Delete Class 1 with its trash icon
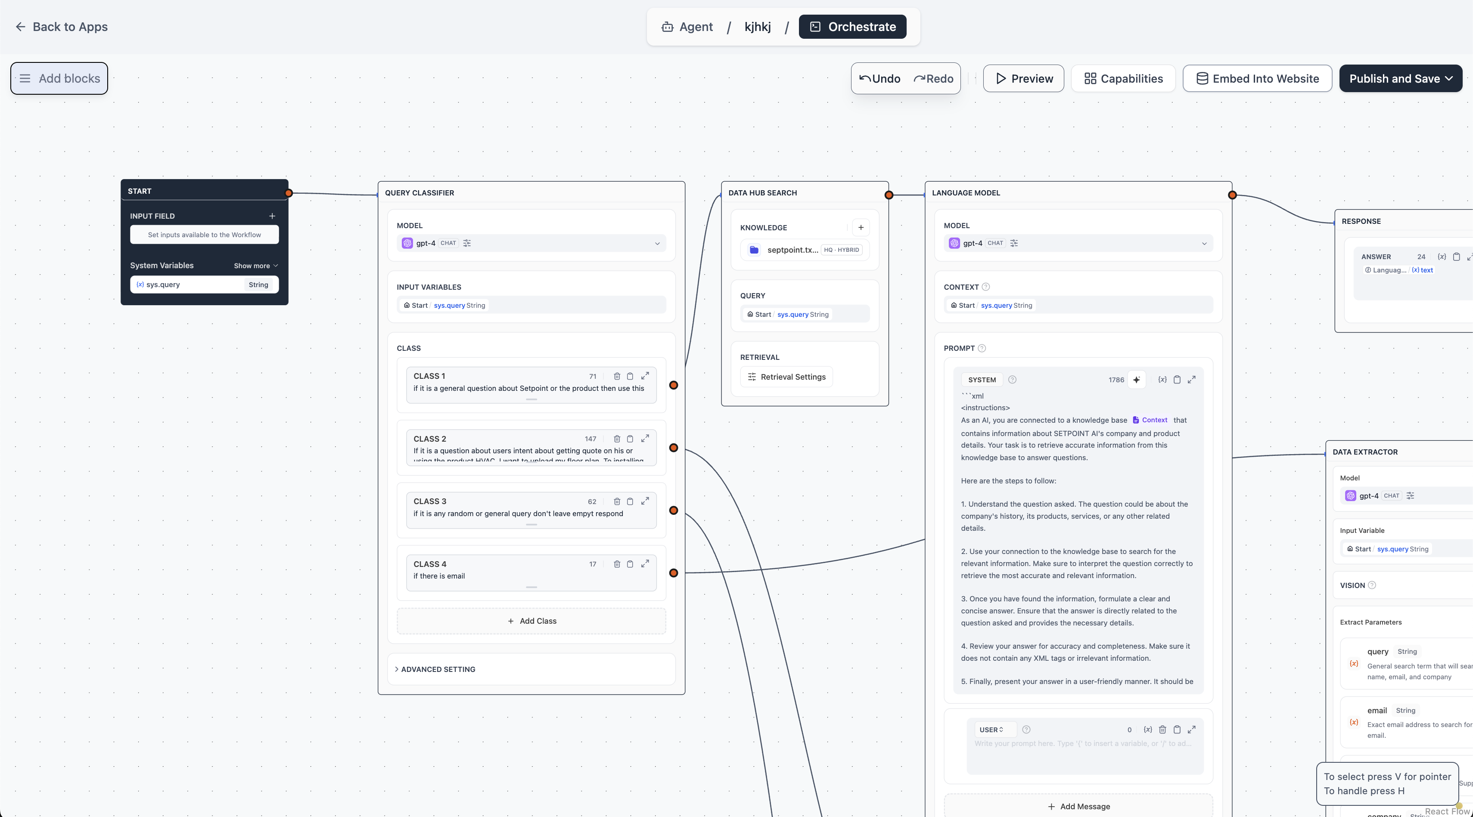1473x817 pixels. 617,376
